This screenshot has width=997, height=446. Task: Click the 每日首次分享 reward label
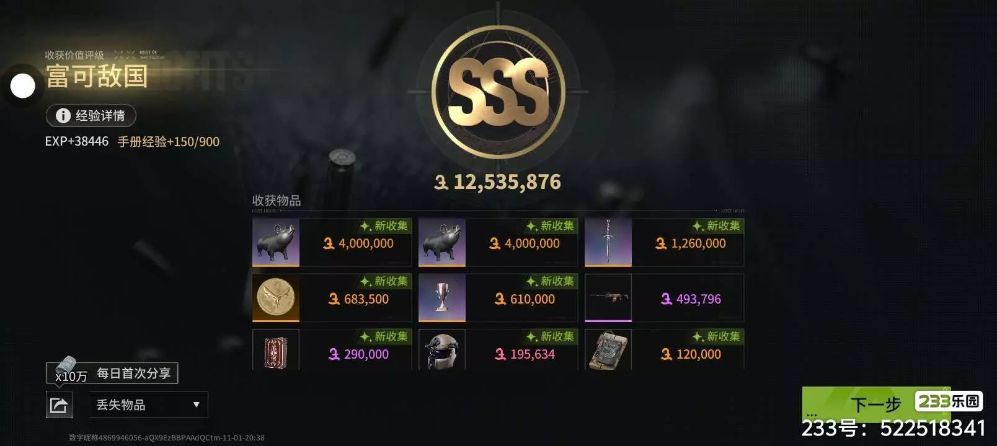pyautogui.click(x=133, y=373)
